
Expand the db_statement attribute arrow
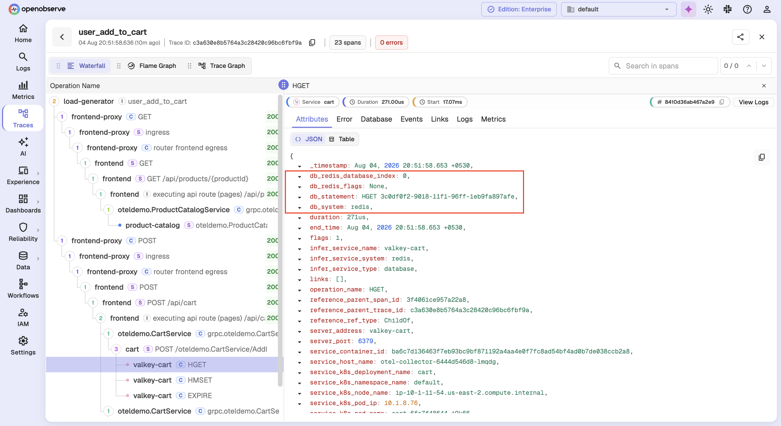[300, 197]
